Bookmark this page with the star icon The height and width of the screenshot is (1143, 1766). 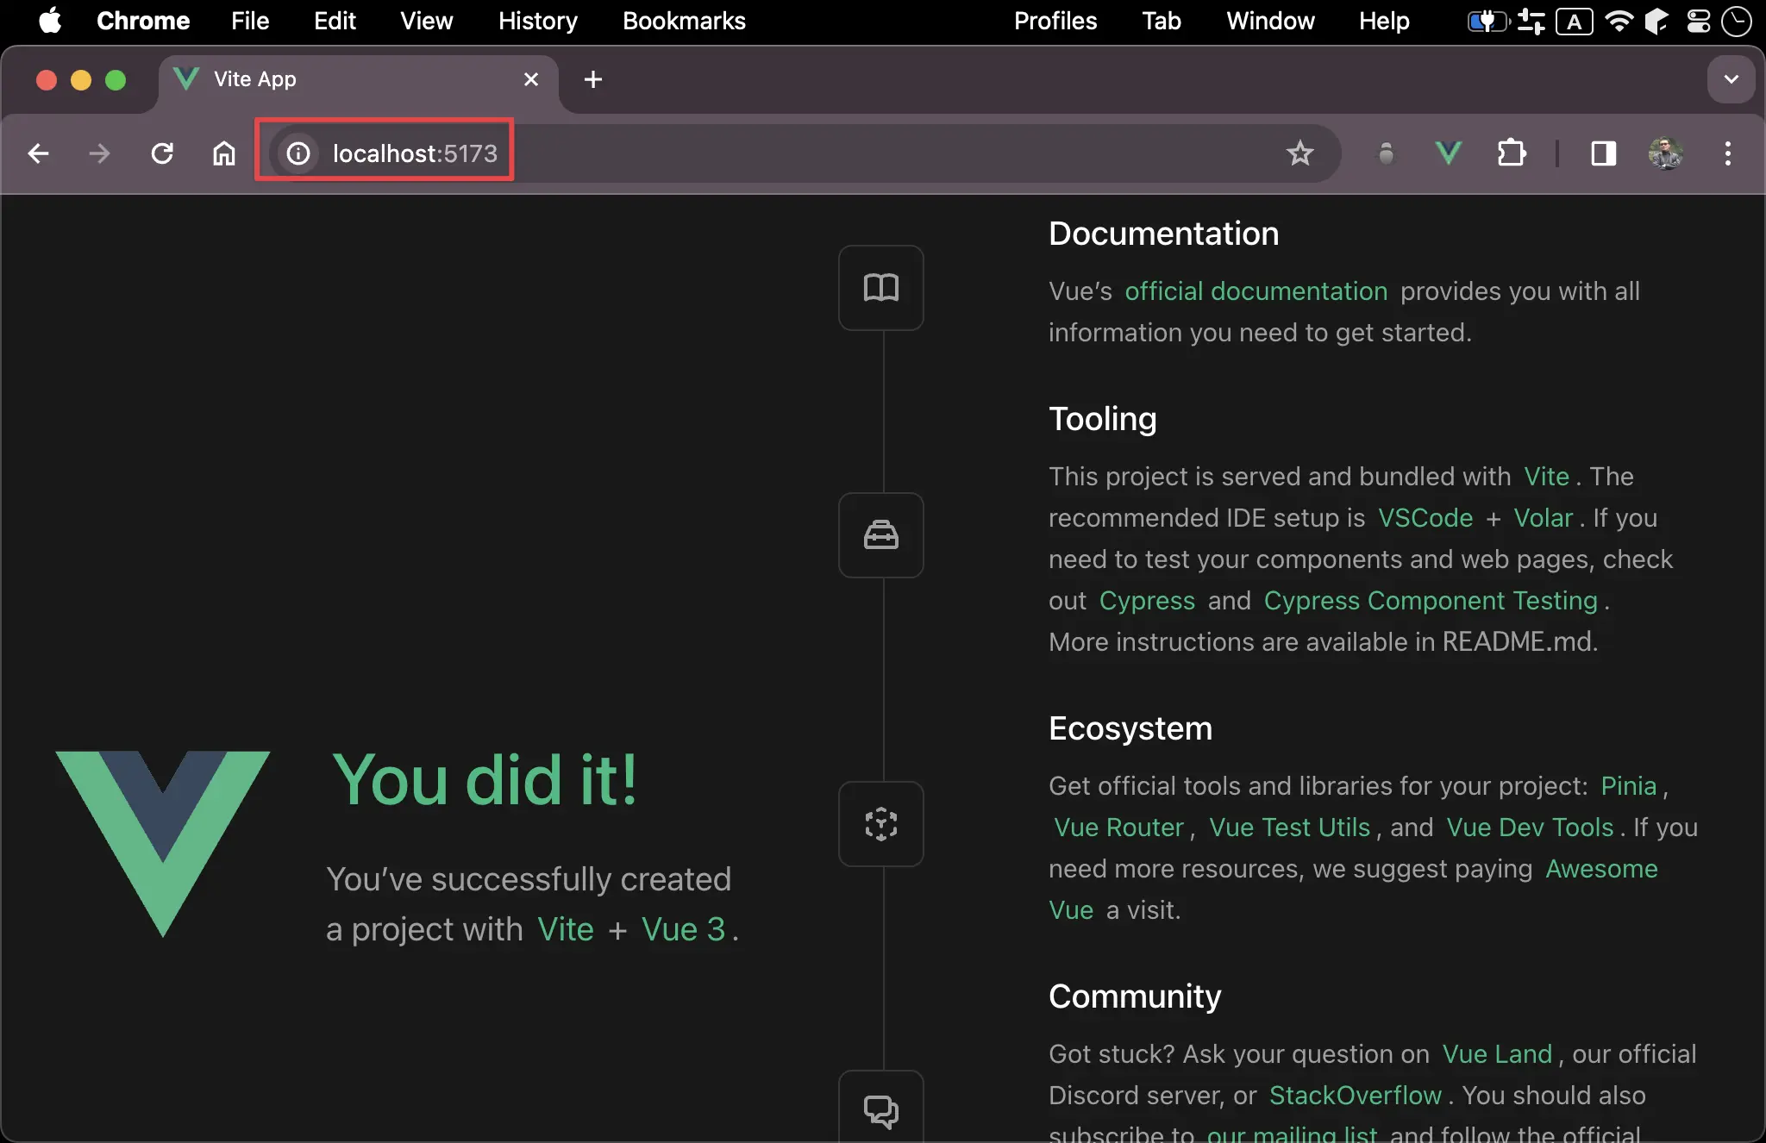coord(1299,153)
